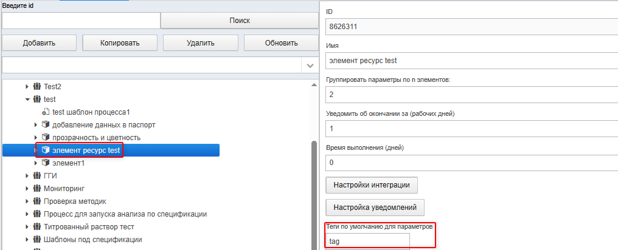Focus the filter combo box text field
The image size is (618, 250).
pyautogui.click(x=152, y=66)
